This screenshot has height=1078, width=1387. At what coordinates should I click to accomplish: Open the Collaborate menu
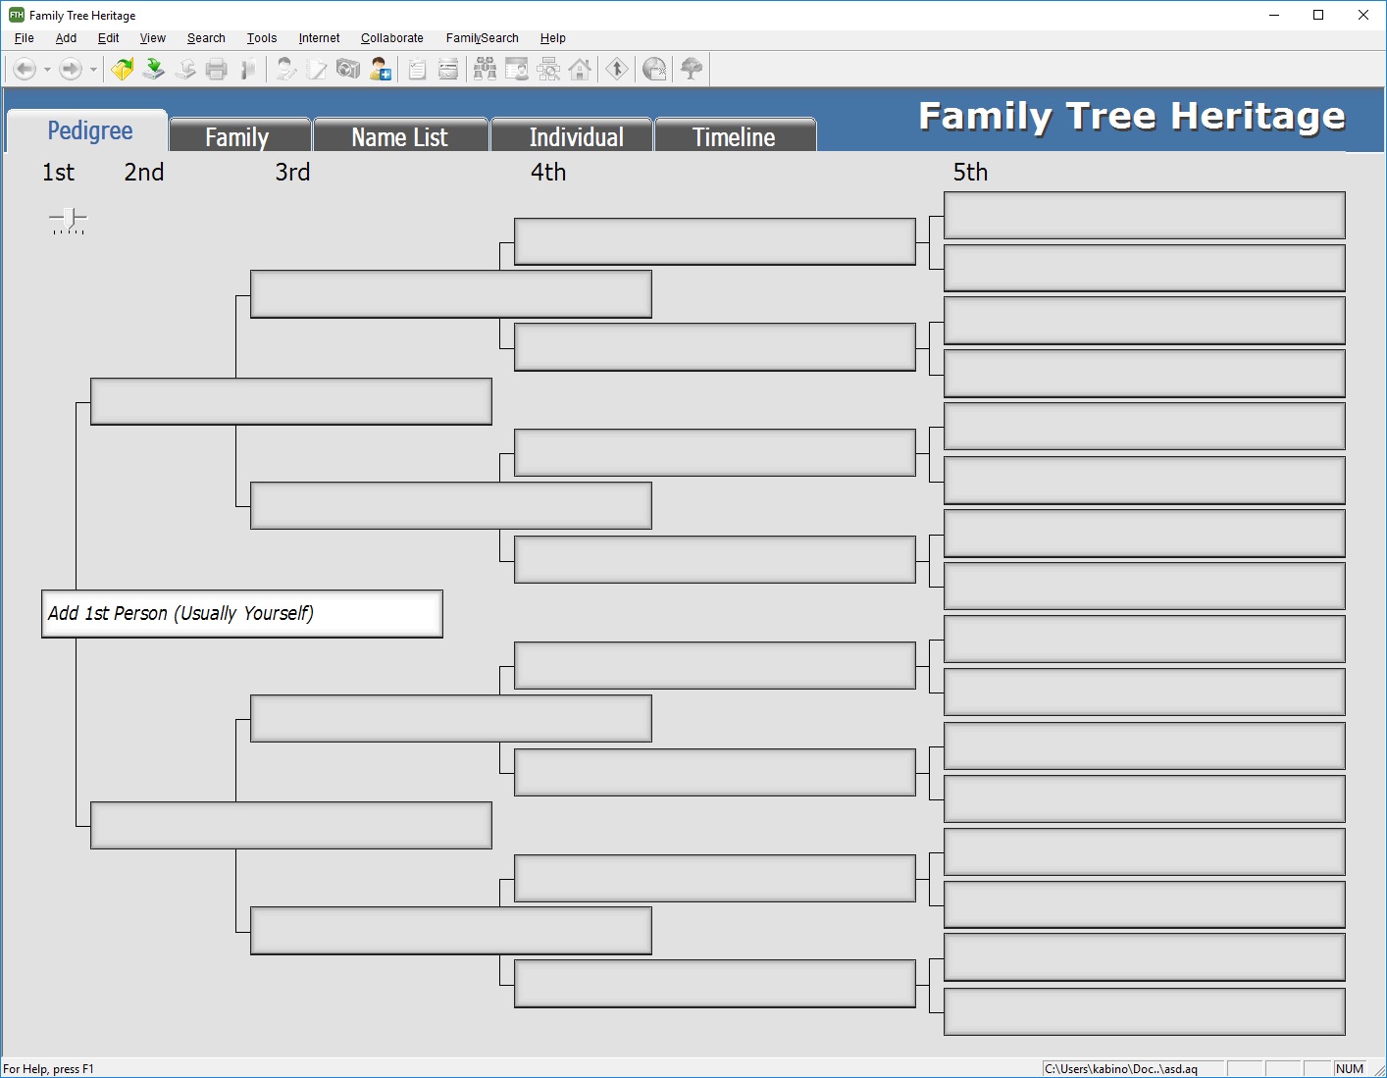click(x=391, y=38)
